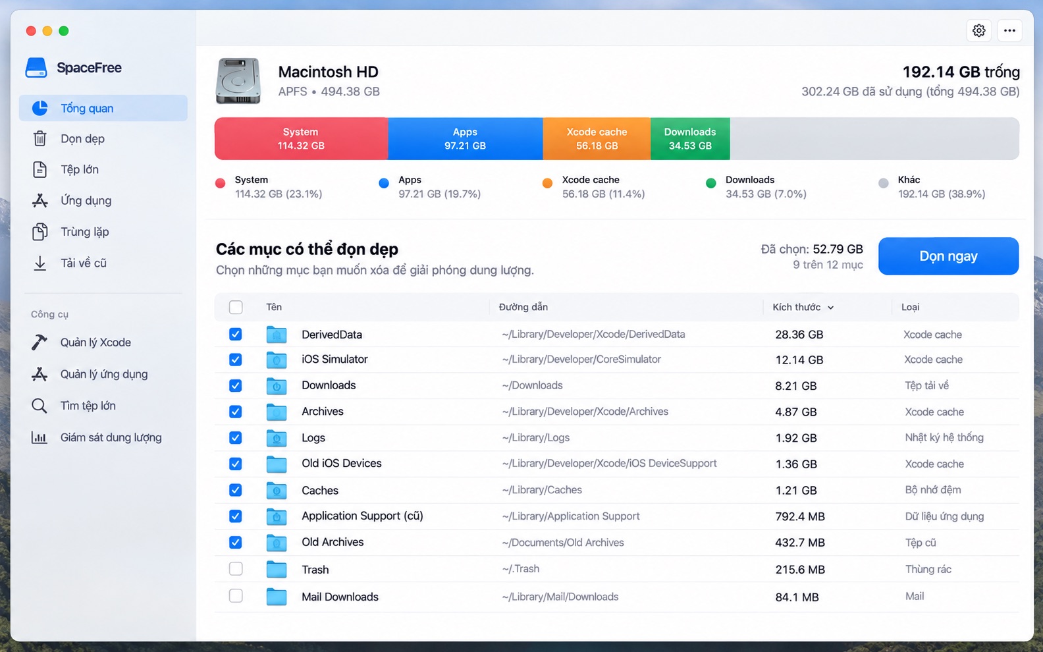Viewport: 1043px width, 652px height.
Task: Uncheck the Logs row checkbox
Action: pos(236,438)
